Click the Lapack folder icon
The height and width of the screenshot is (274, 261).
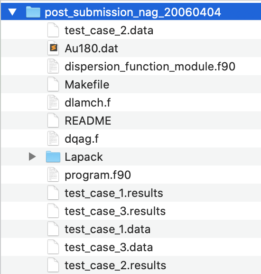coord(53,157)
